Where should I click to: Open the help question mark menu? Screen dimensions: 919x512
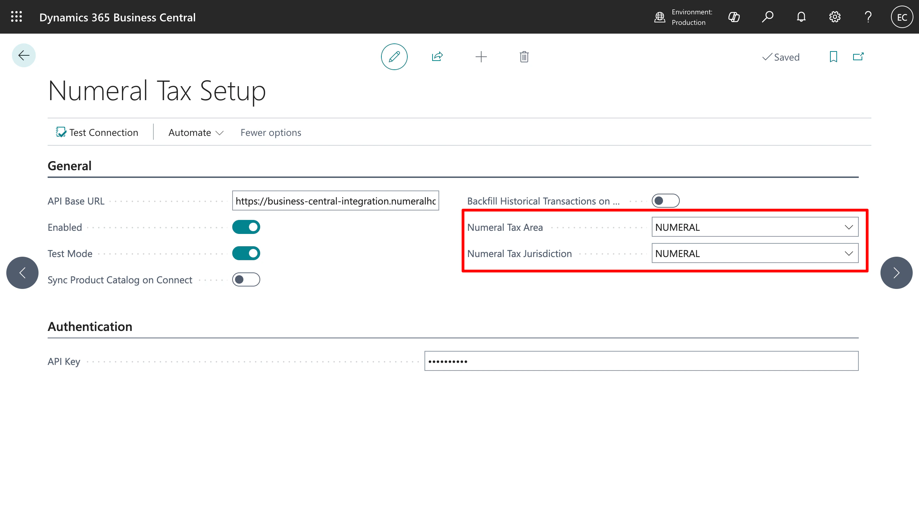pos(868,17)
